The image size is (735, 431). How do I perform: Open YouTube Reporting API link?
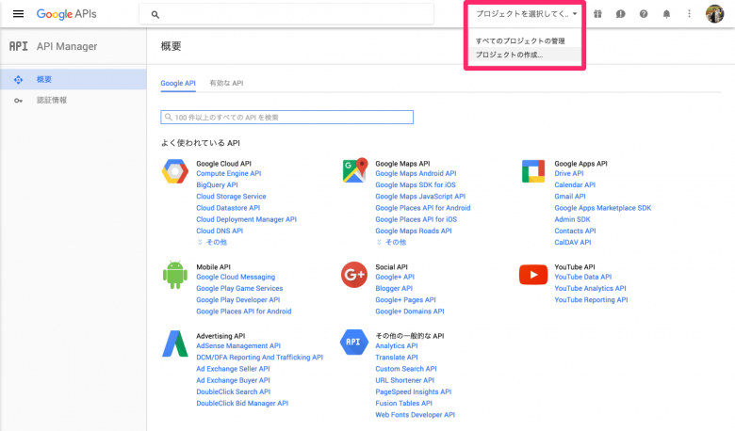pos(591,300)
